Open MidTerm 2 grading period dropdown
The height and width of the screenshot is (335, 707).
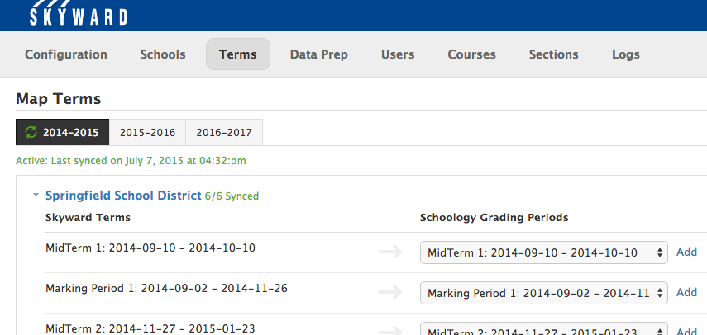543,329
